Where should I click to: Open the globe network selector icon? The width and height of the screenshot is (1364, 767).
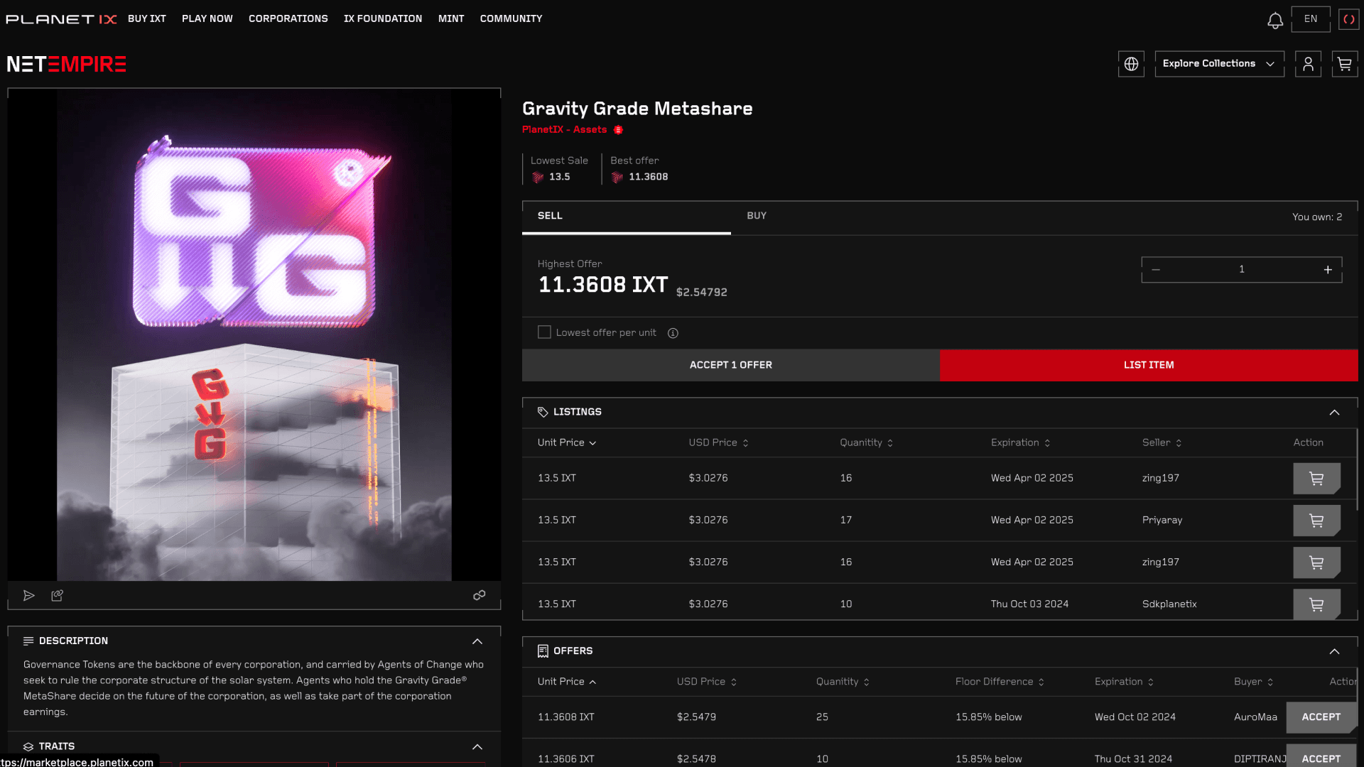pos(1131,64)
